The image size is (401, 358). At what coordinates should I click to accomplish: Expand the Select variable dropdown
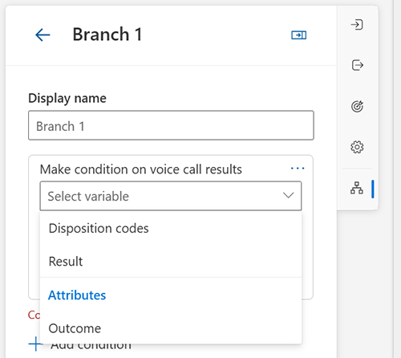[171, 196]
